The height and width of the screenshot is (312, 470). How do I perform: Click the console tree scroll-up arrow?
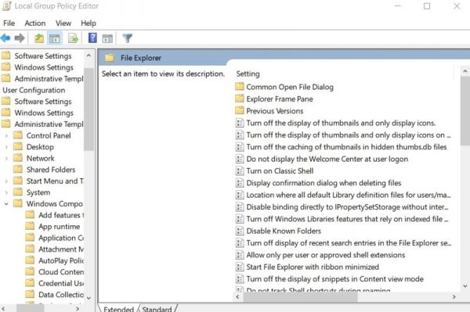[x=89, y=56]
